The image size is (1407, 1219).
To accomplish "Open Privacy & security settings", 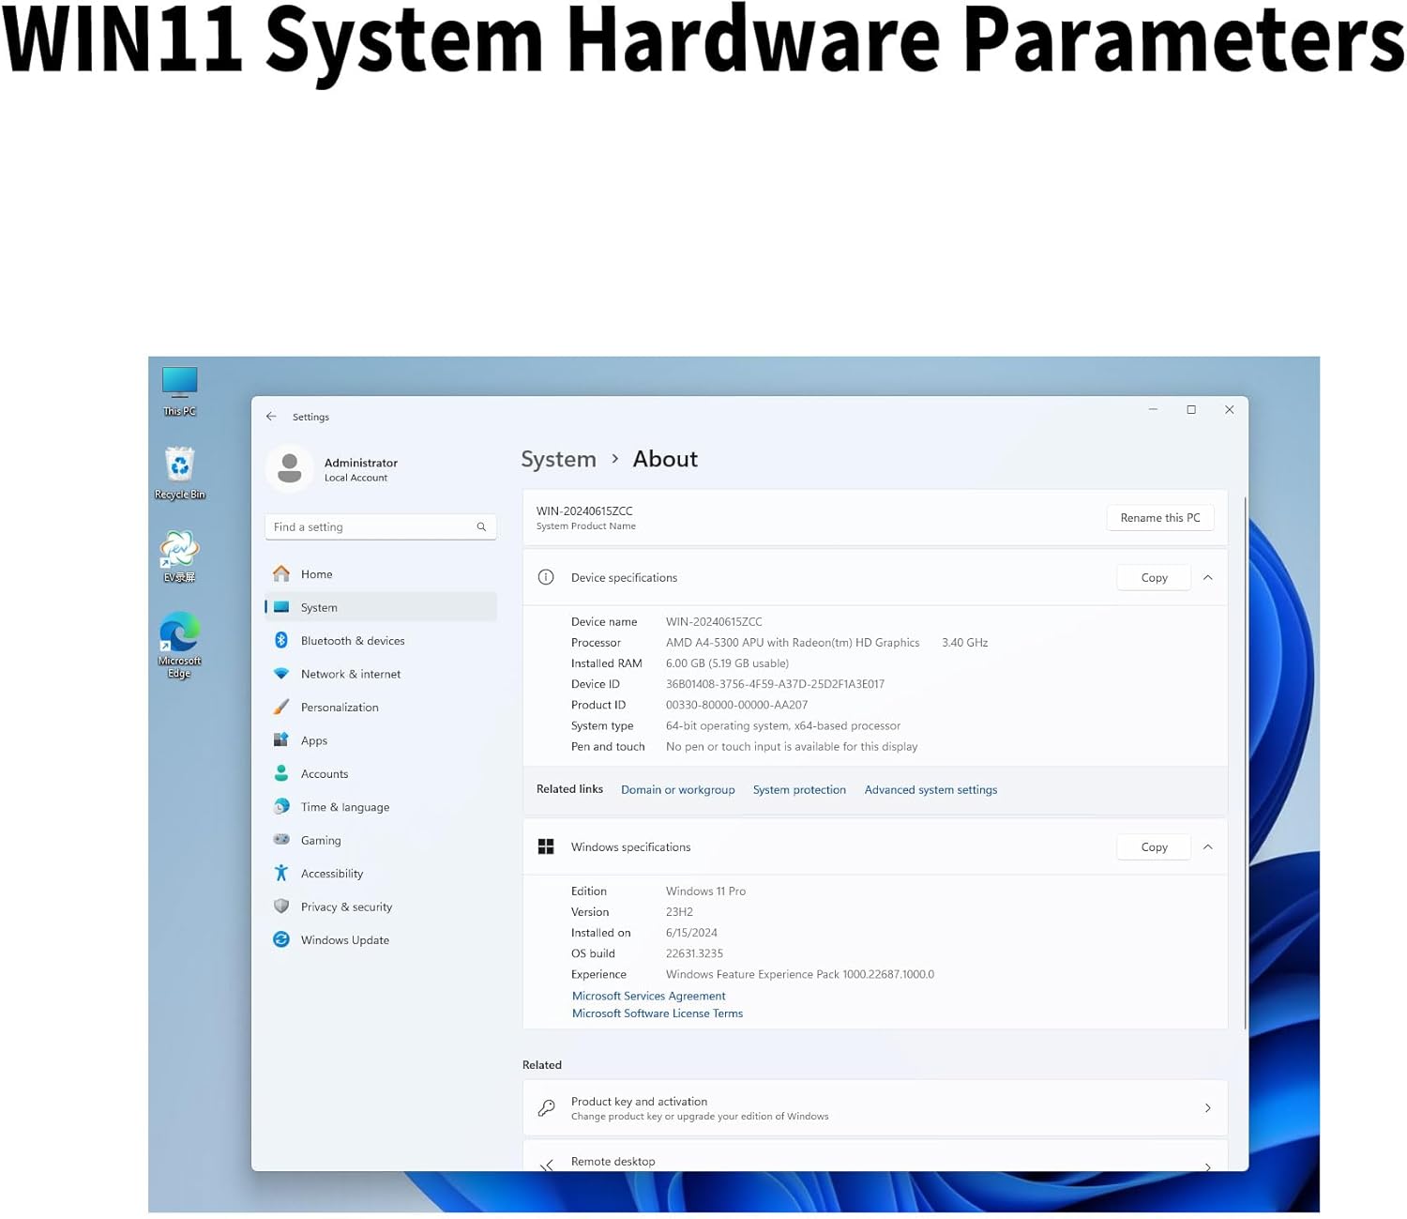I will coord(381,907).
